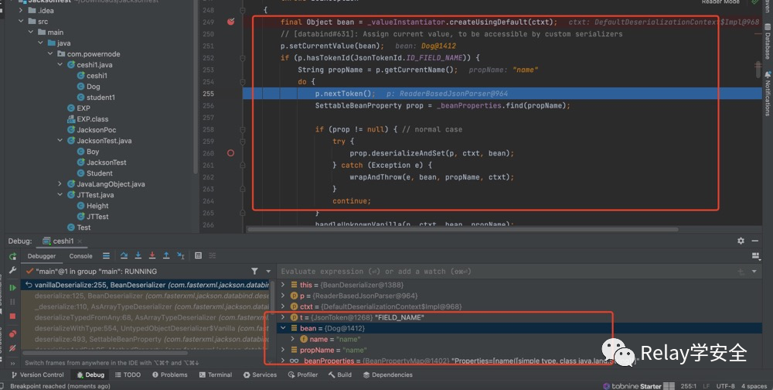773x390 pixels.
Task: Close the ceshi1 debug tab
Action: pos(80,241)
